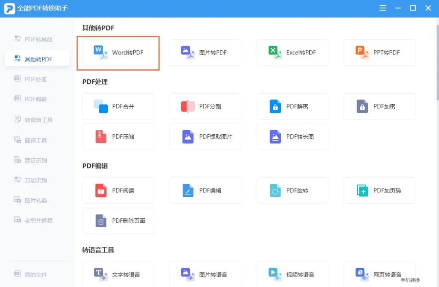This screenshot has width=439, height=287.
Task: Click the PDF分割 label text
Action: [x=210, y=106]
